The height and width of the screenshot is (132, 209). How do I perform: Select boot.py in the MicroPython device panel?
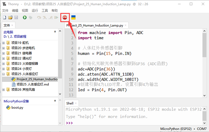[17, 108]
